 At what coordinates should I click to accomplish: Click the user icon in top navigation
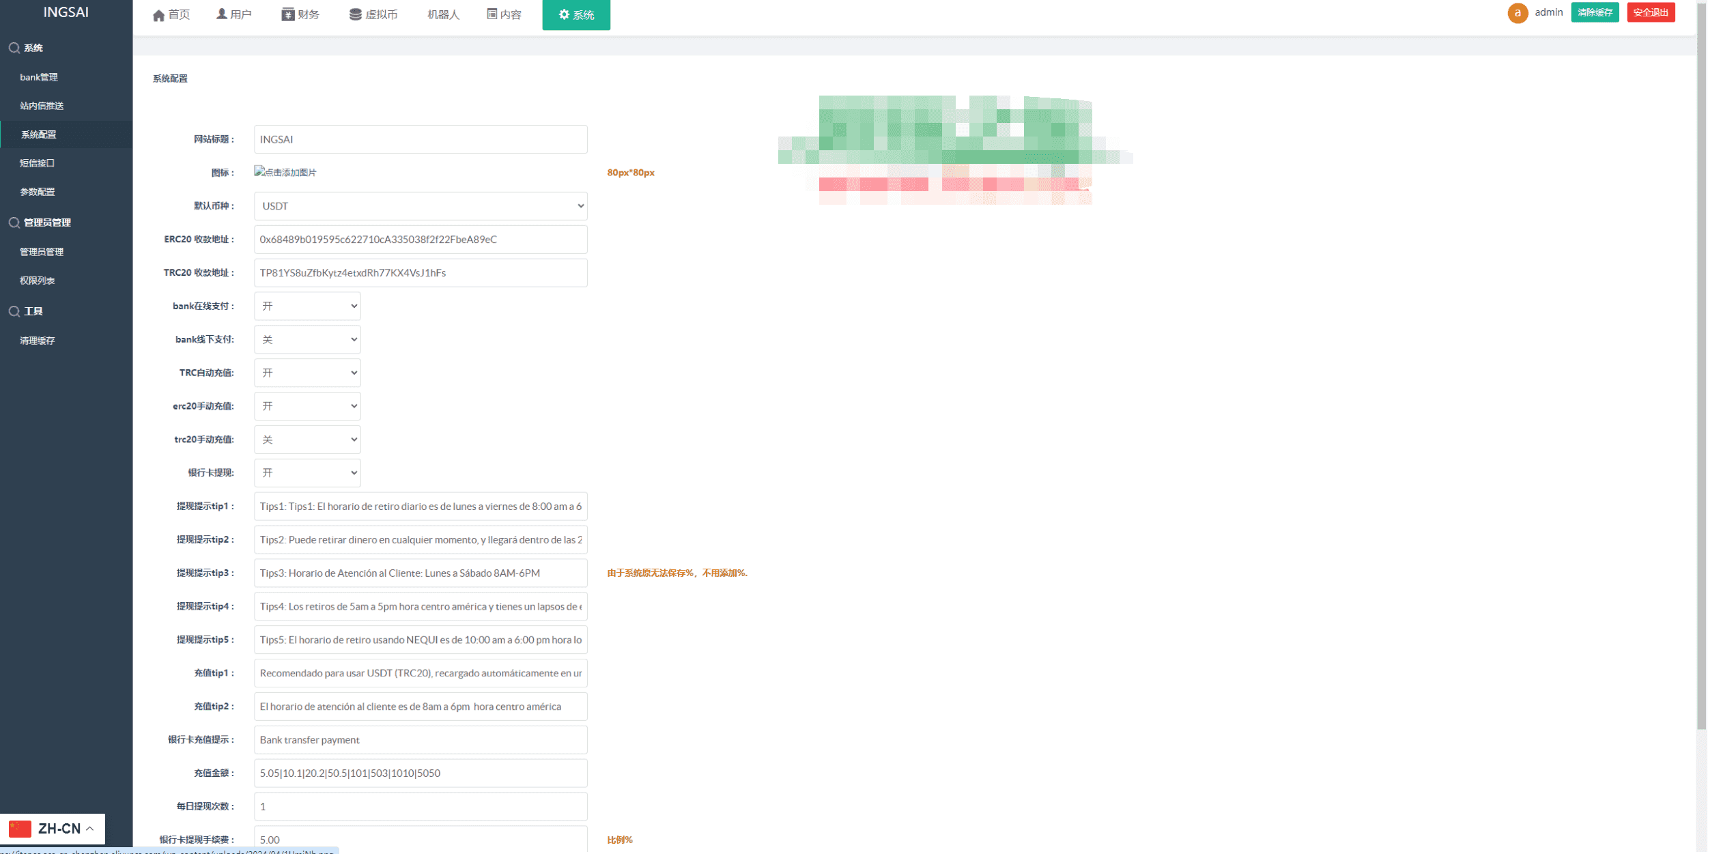pyautogui.click(x=221, y=14)
